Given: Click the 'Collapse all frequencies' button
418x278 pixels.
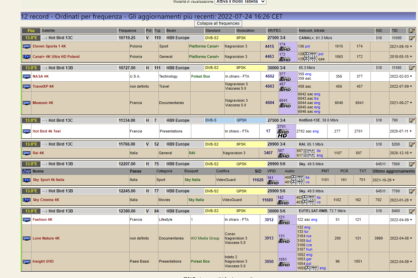Looking at the screenshot, I should 218,23.
